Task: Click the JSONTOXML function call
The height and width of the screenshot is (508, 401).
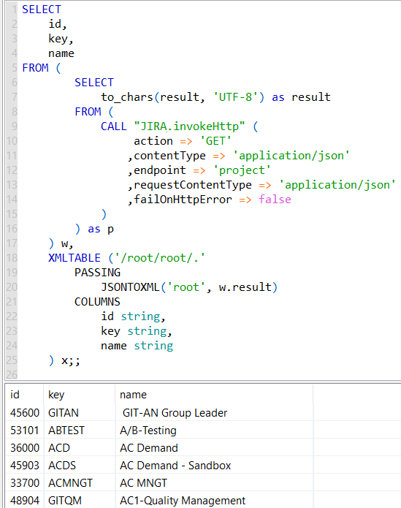Action: coord(189,287)
